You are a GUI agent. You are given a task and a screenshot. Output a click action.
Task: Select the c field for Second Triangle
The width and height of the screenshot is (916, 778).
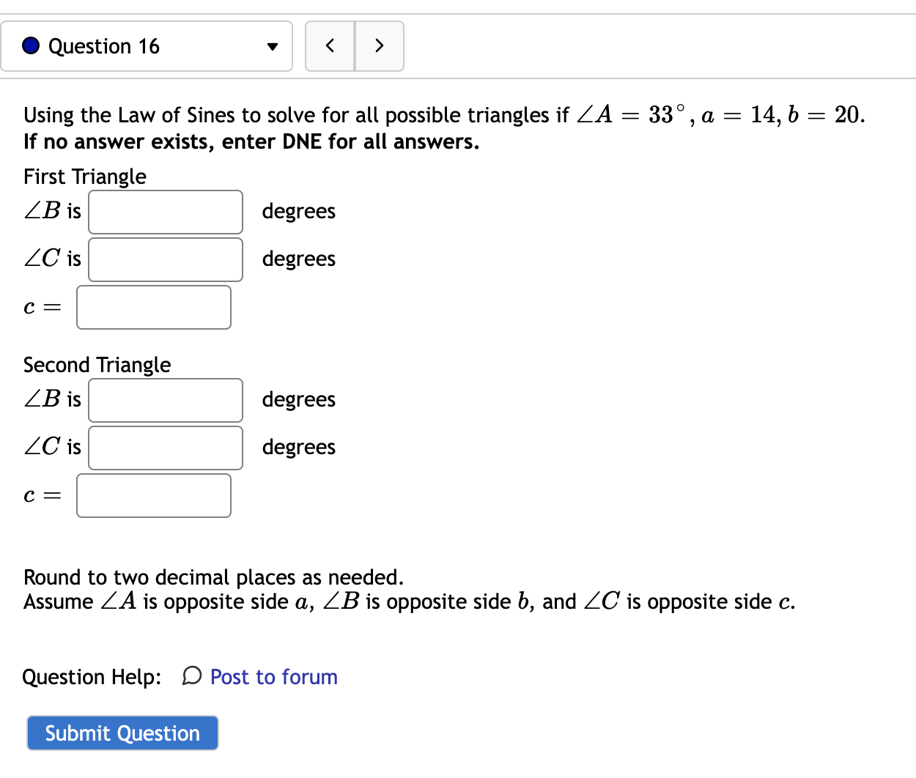(153, 495)
